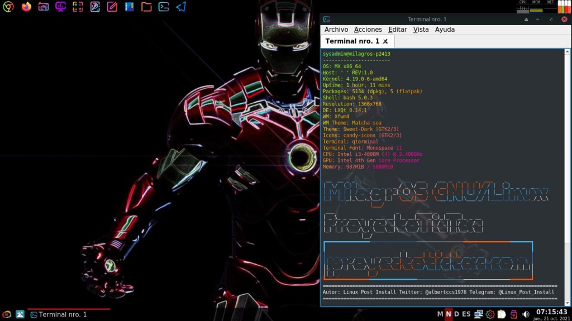The image size is (572, 321).
Task: Open the screenshot camera tool
Action: [x=44, y=7]
